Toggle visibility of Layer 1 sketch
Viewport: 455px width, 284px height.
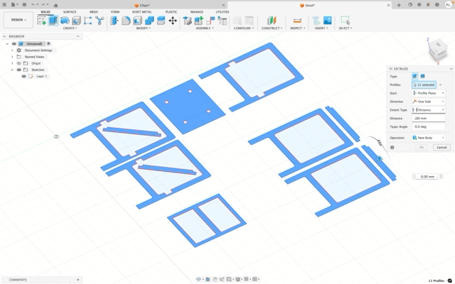[23, 76]
